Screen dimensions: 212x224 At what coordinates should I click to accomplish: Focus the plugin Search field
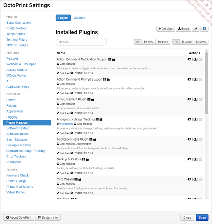(x=81, y=42)
